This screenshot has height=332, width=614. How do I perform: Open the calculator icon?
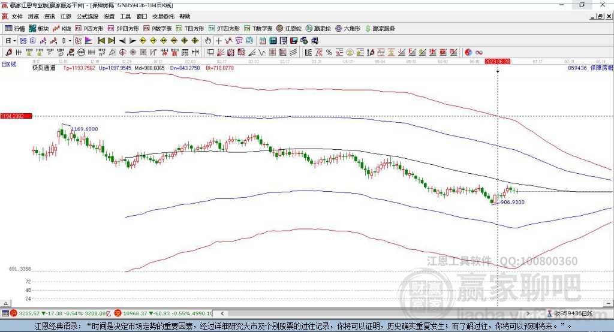tap(273, 41)
